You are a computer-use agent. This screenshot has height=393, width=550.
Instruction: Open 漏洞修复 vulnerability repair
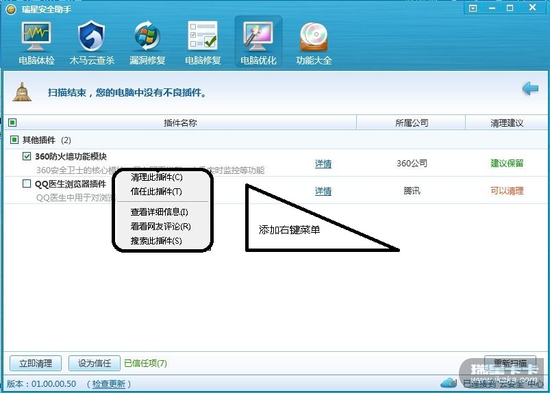click(147, 43)
